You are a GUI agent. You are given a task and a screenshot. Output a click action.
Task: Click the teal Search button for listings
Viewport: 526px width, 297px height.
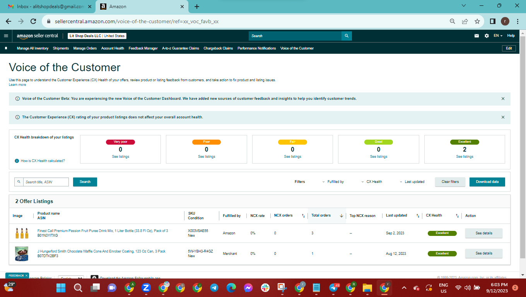[x=85, y=182]
